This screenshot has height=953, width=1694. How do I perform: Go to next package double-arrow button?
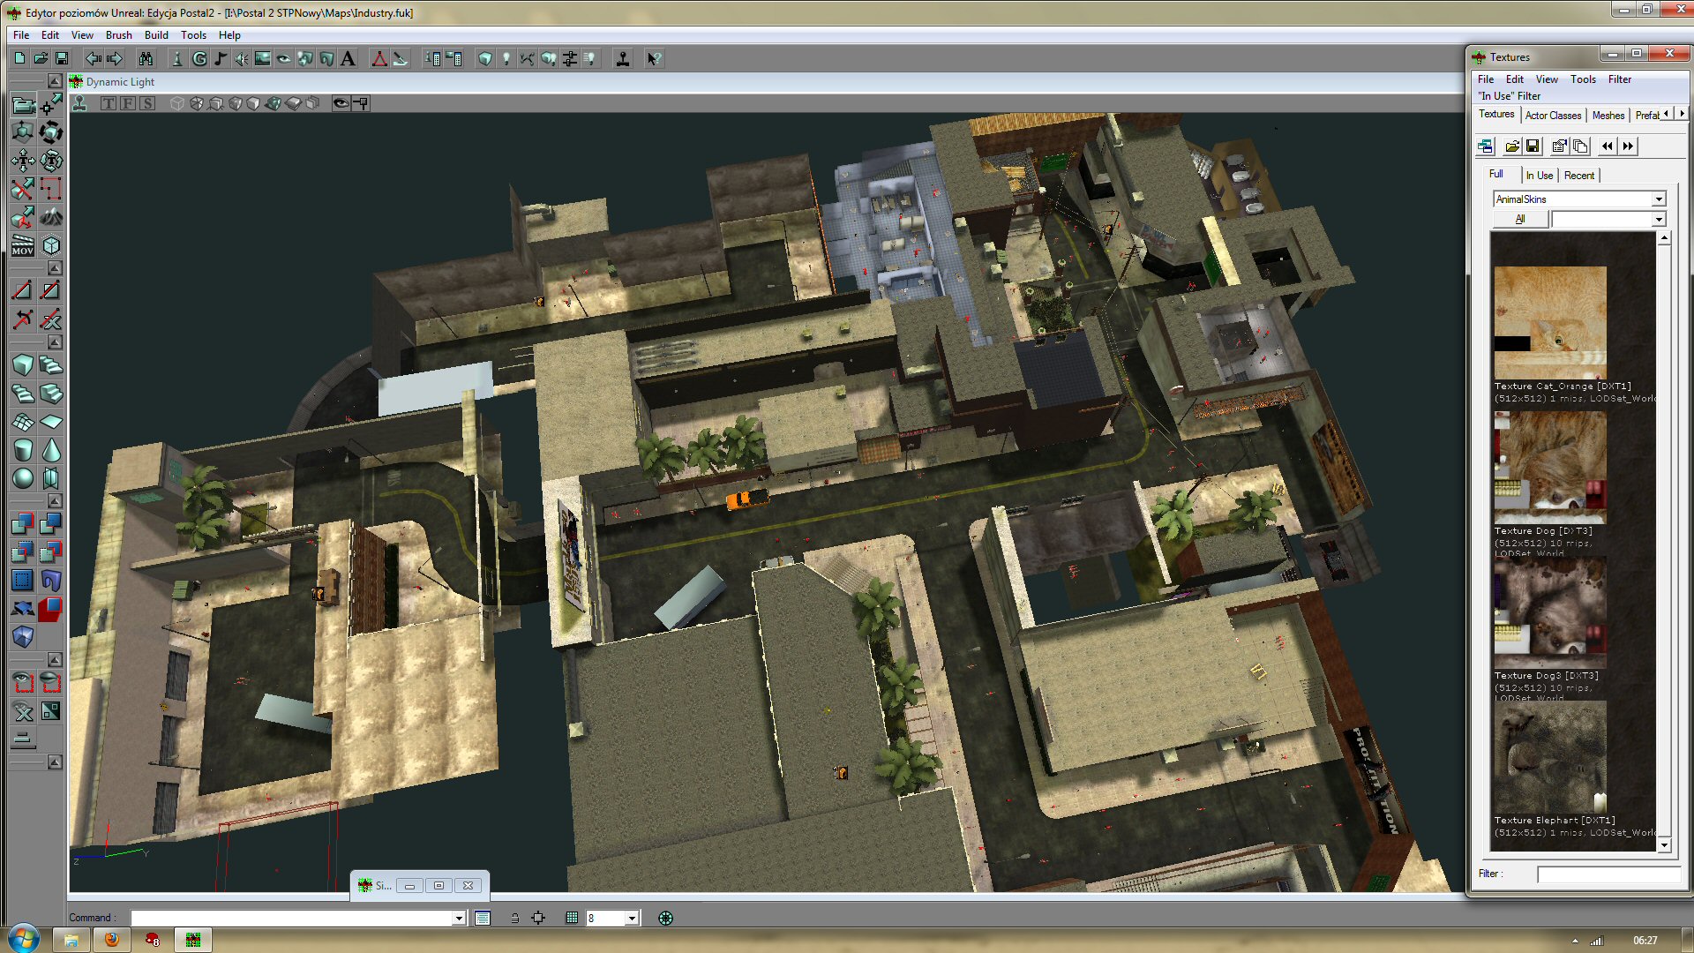coord(1628,146)
